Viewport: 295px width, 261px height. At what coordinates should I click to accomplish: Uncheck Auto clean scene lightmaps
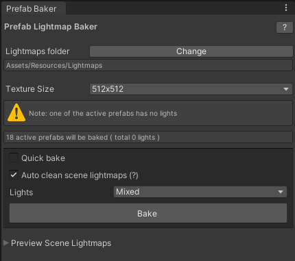click(x=14, y=175)
